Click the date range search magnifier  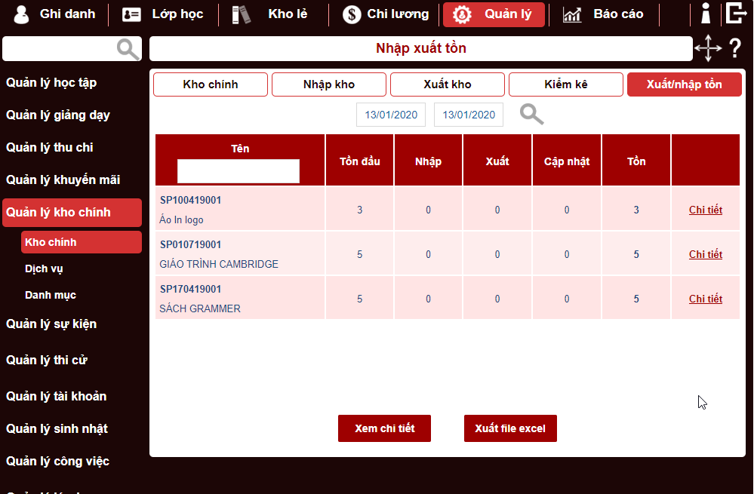pos(531,115)
